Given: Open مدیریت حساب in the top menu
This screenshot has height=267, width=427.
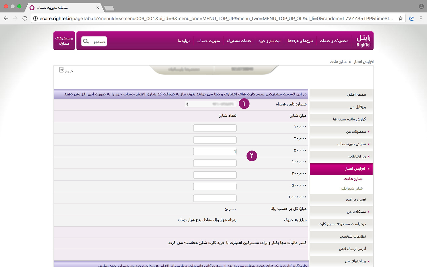Looking at the screenshot, I should [208, 41].
